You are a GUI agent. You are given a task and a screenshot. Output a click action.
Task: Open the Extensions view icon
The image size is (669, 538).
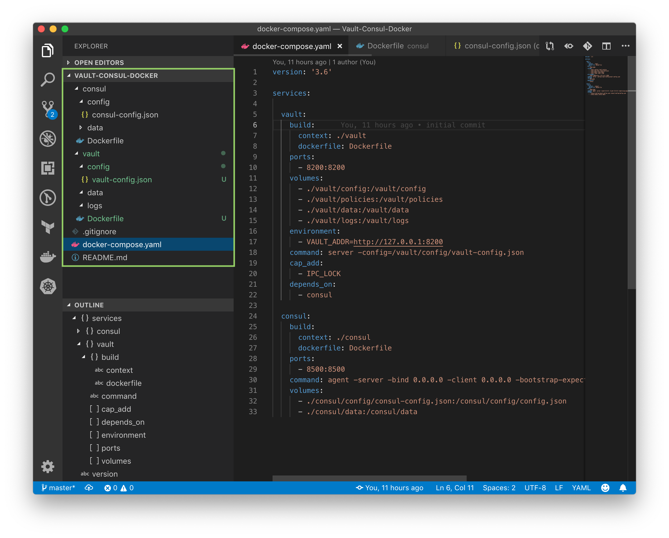point(48,168)
